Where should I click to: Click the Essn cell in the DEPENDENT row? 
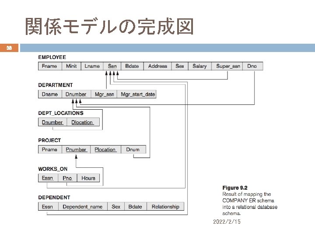48,206
